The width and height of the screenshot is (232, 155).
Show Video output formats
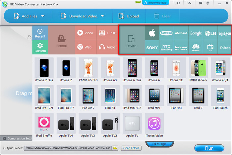coord(86,33)
